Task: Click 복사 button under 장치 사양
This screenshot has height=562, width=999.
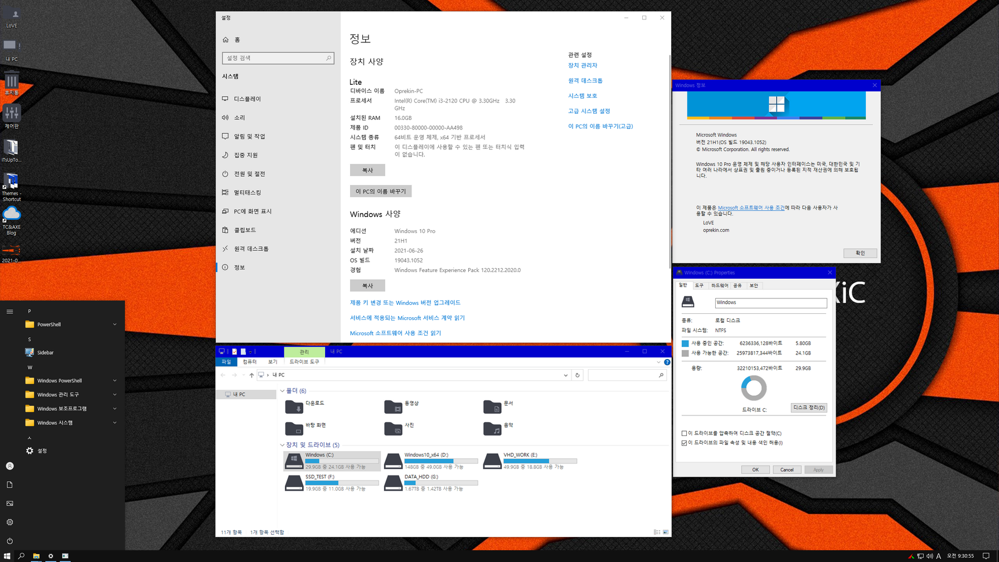Action: 367,170
